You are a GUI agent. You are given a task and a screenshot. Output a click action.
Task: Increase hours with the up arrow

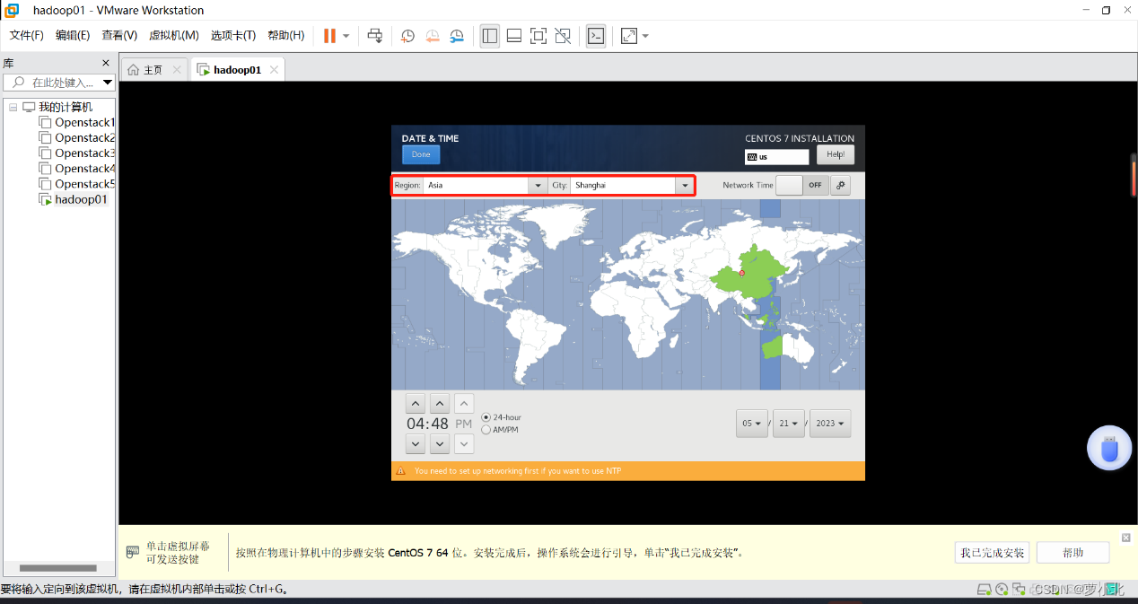tap(416, 404)
